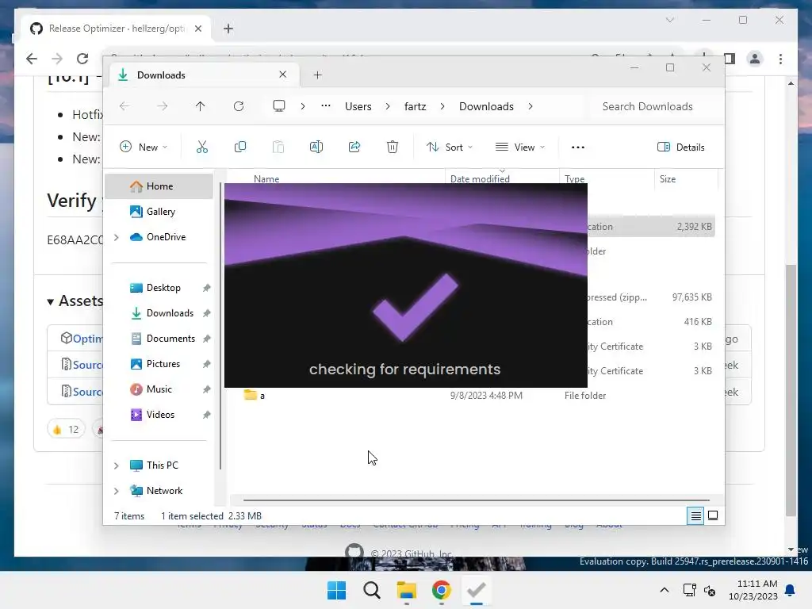The height and width of the screenshot is (609, 812).
Task: Expand Network in navigation pane
Action: pyautogui.click(x=117, y=491)
